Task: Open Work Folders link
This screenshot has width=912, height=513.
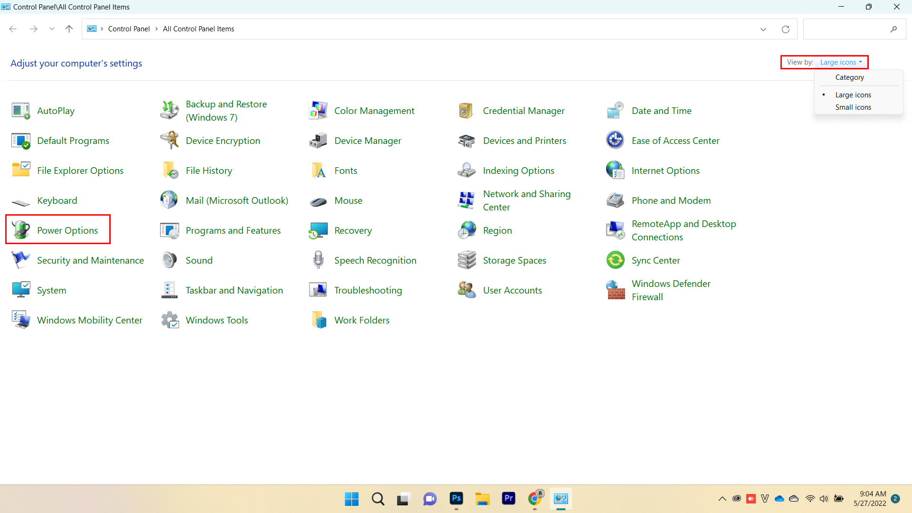Action: pyautogui.click(x=361, y=320)
